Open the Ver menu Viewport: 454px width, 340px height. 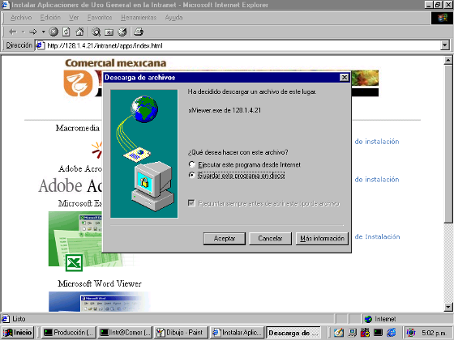(74, 18)
